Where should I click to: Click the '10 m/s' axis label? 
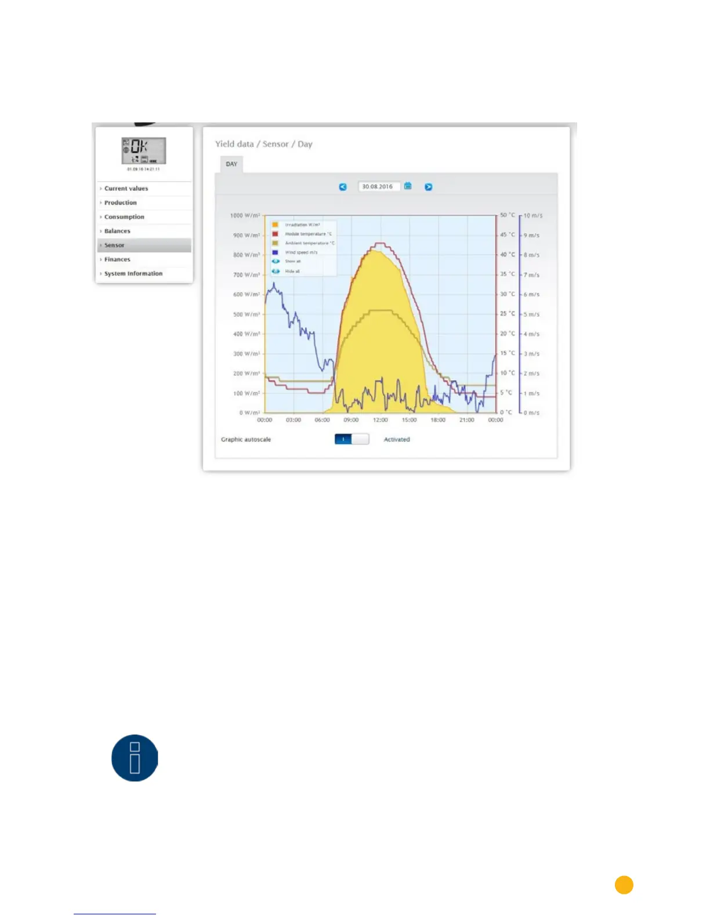(x=533, y=216)
